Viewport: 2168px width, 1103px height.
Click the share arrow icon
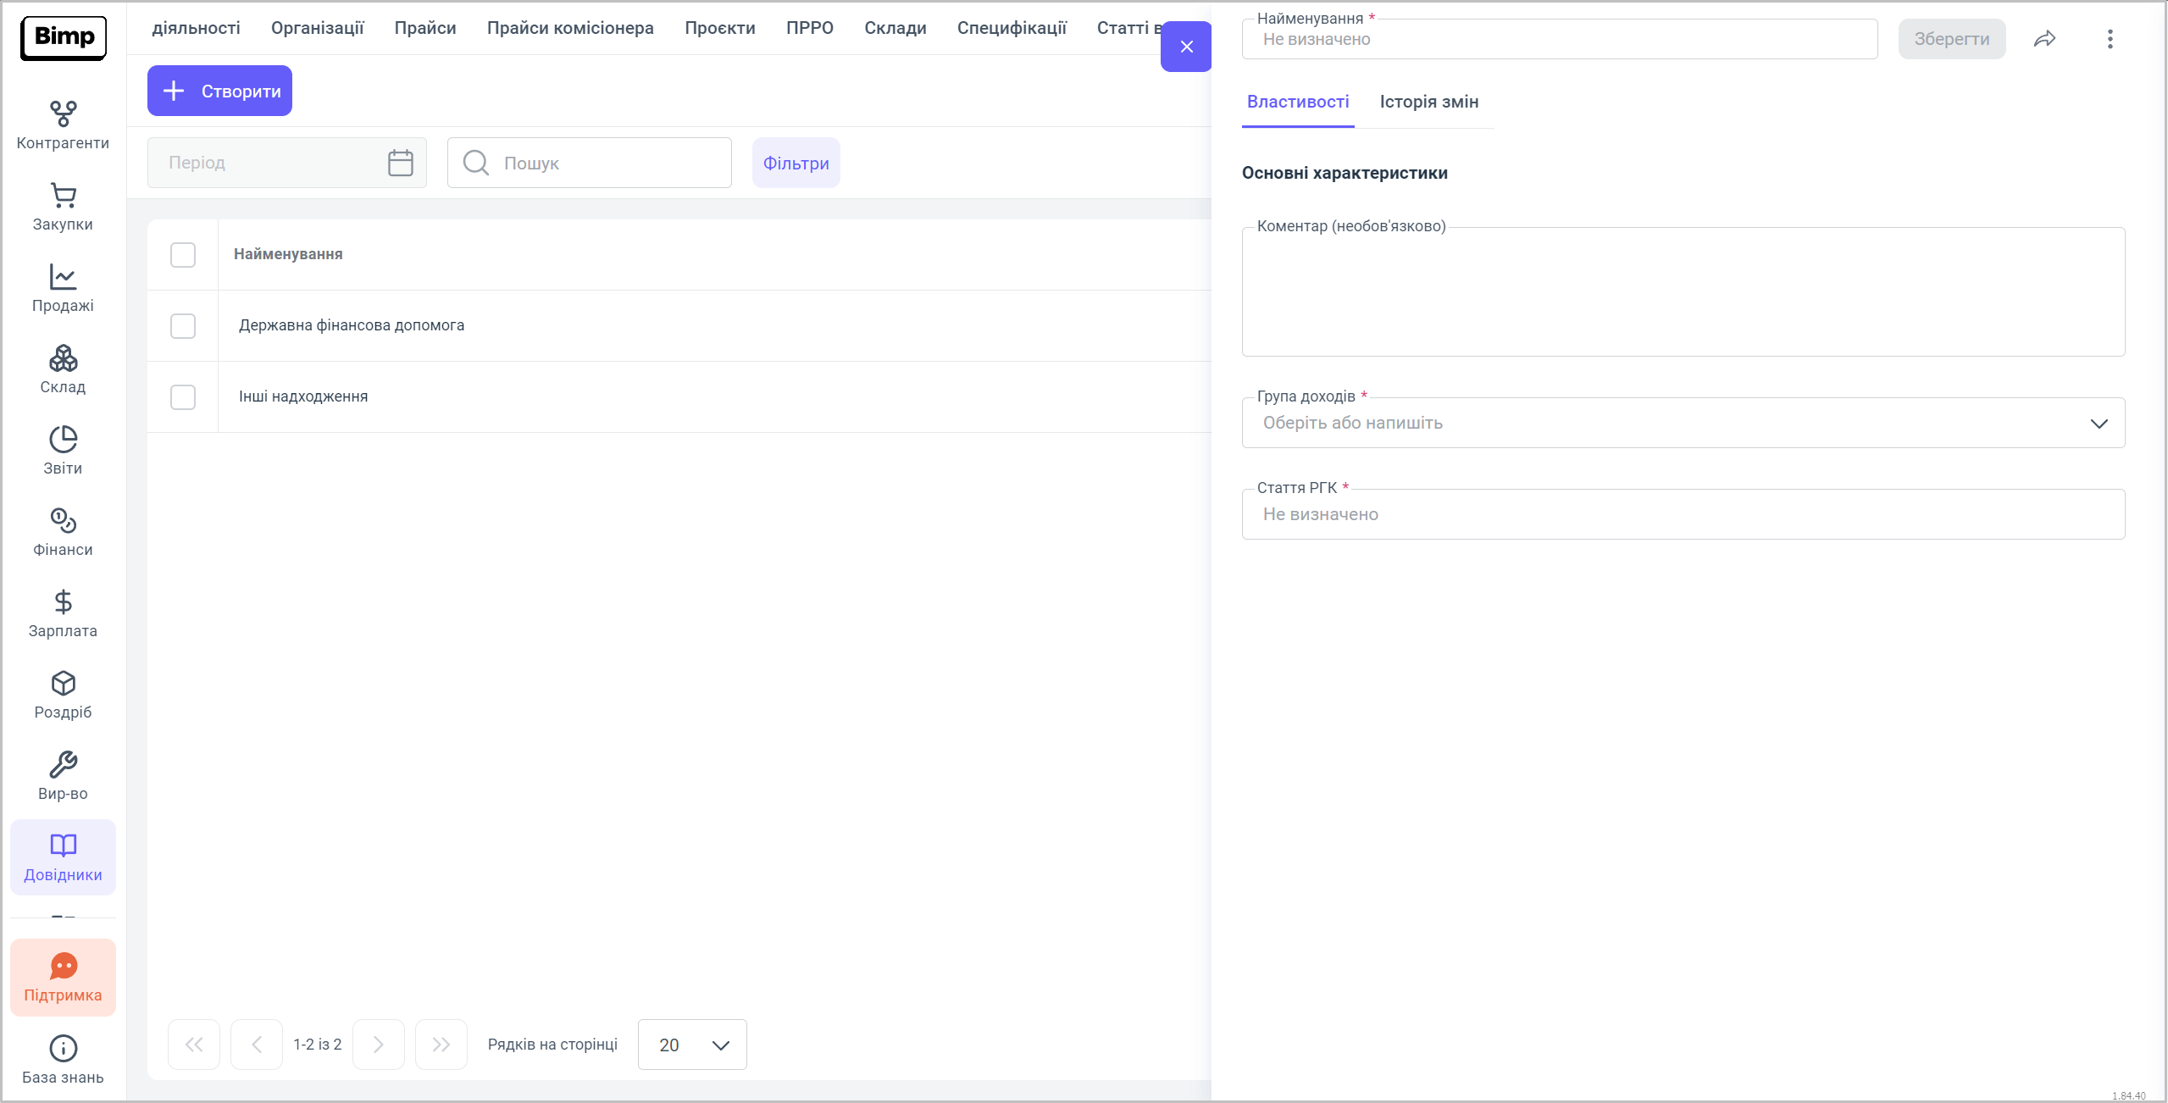click(2044, 39)
